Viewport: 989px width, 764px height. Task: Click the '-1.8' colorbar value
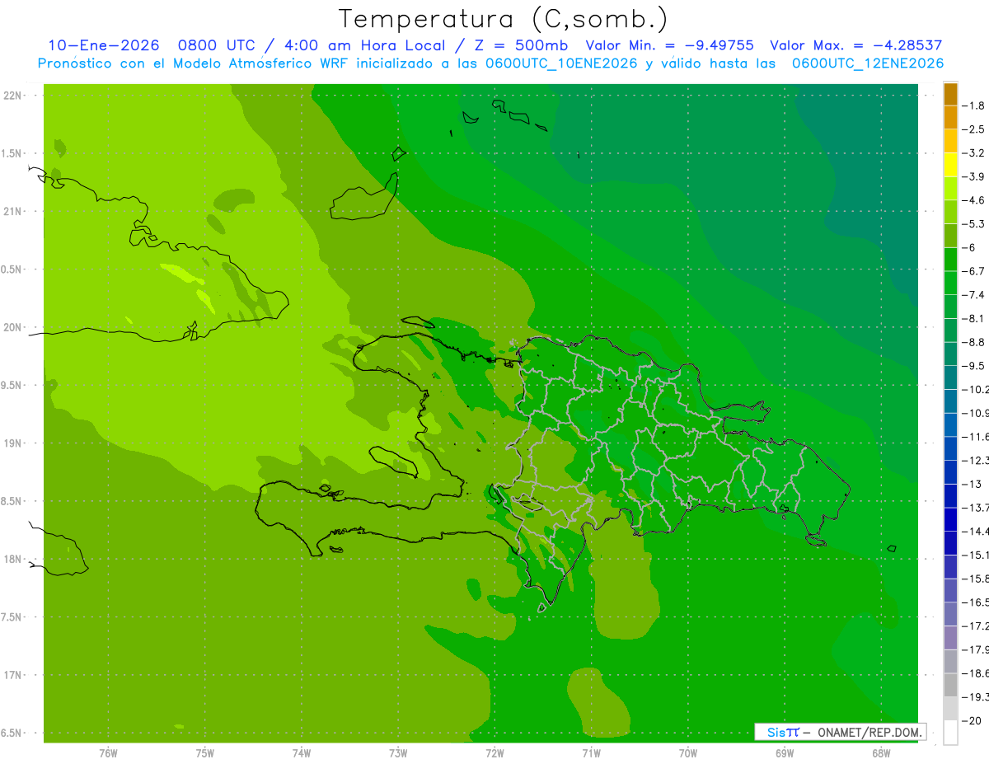click(x=974, y=105)
